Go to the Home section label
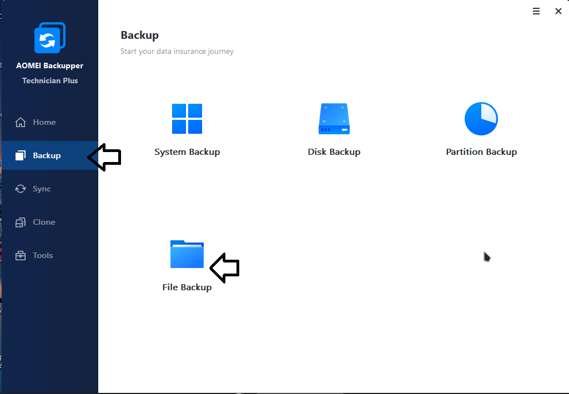Viewport: 569px width, 394px height. tap(44, 122)
